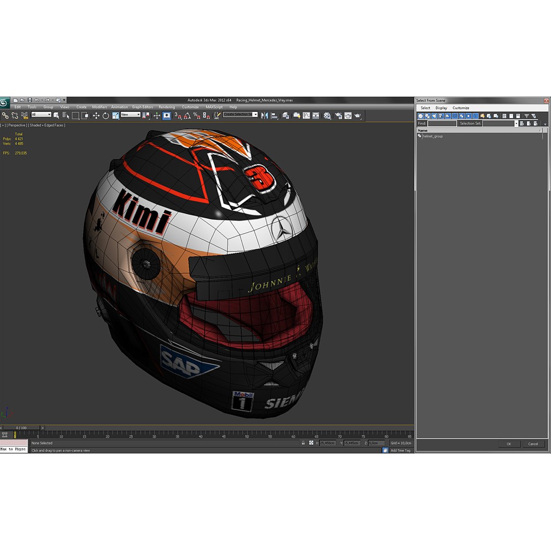Select the Bind to Space Warp tool
The image size is (551, 551).
point(24,115)
